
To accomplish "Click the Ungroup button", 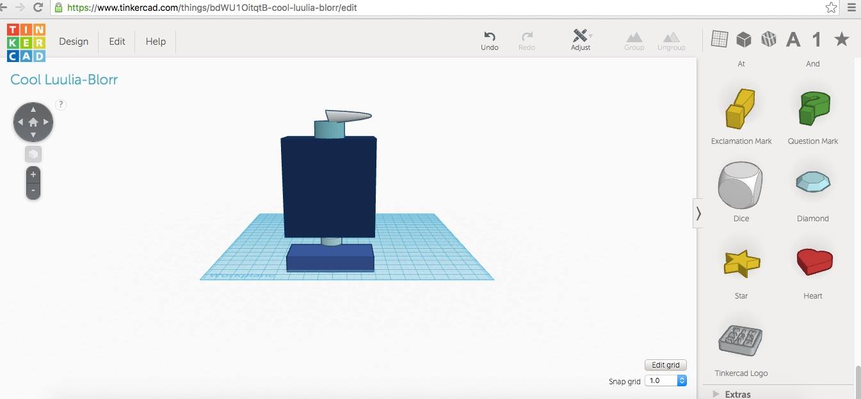I will pos(672,41).
